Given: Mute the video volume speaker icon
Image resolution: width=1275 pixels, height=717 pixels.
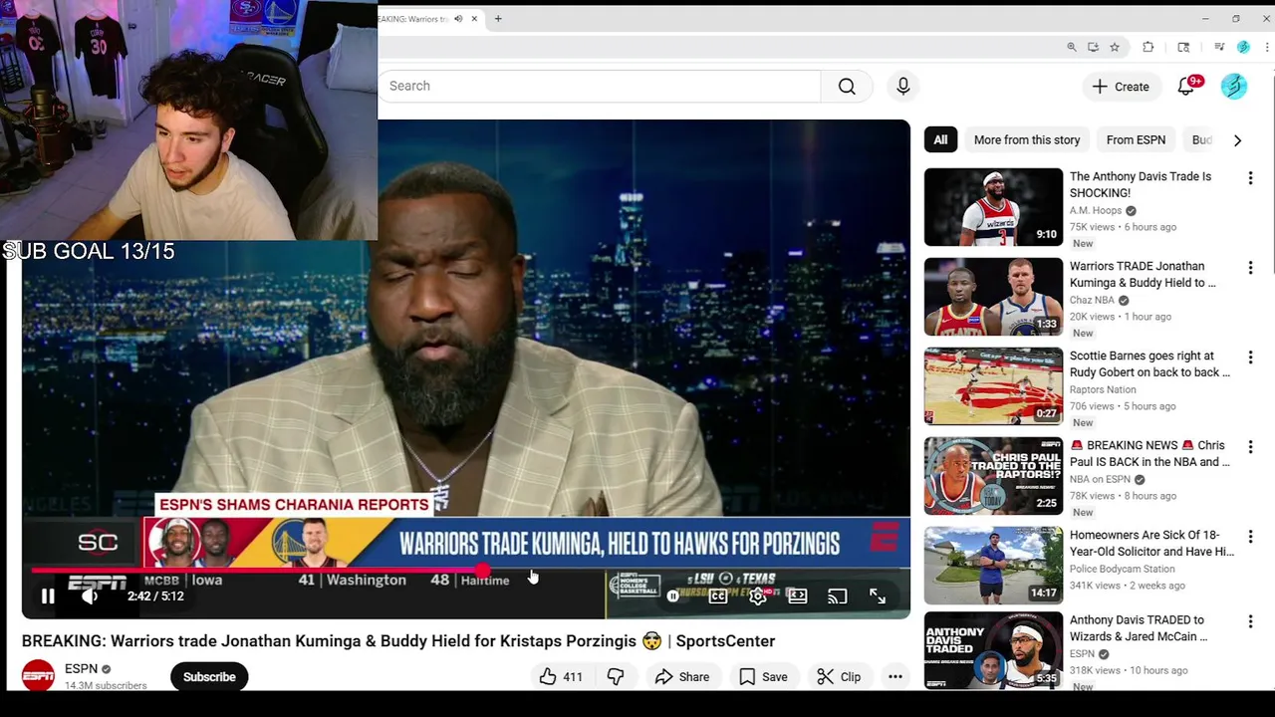Looking at the screenshot, I should 90,597.
